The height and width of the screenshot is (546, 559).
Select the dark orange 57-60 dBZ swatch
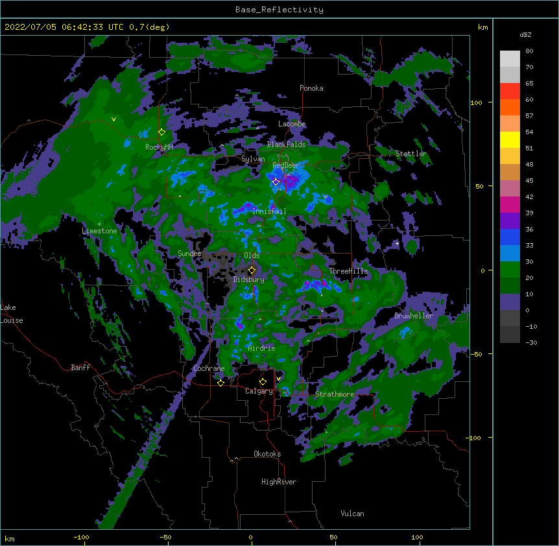pyautogui.click(x=510, y=107)
